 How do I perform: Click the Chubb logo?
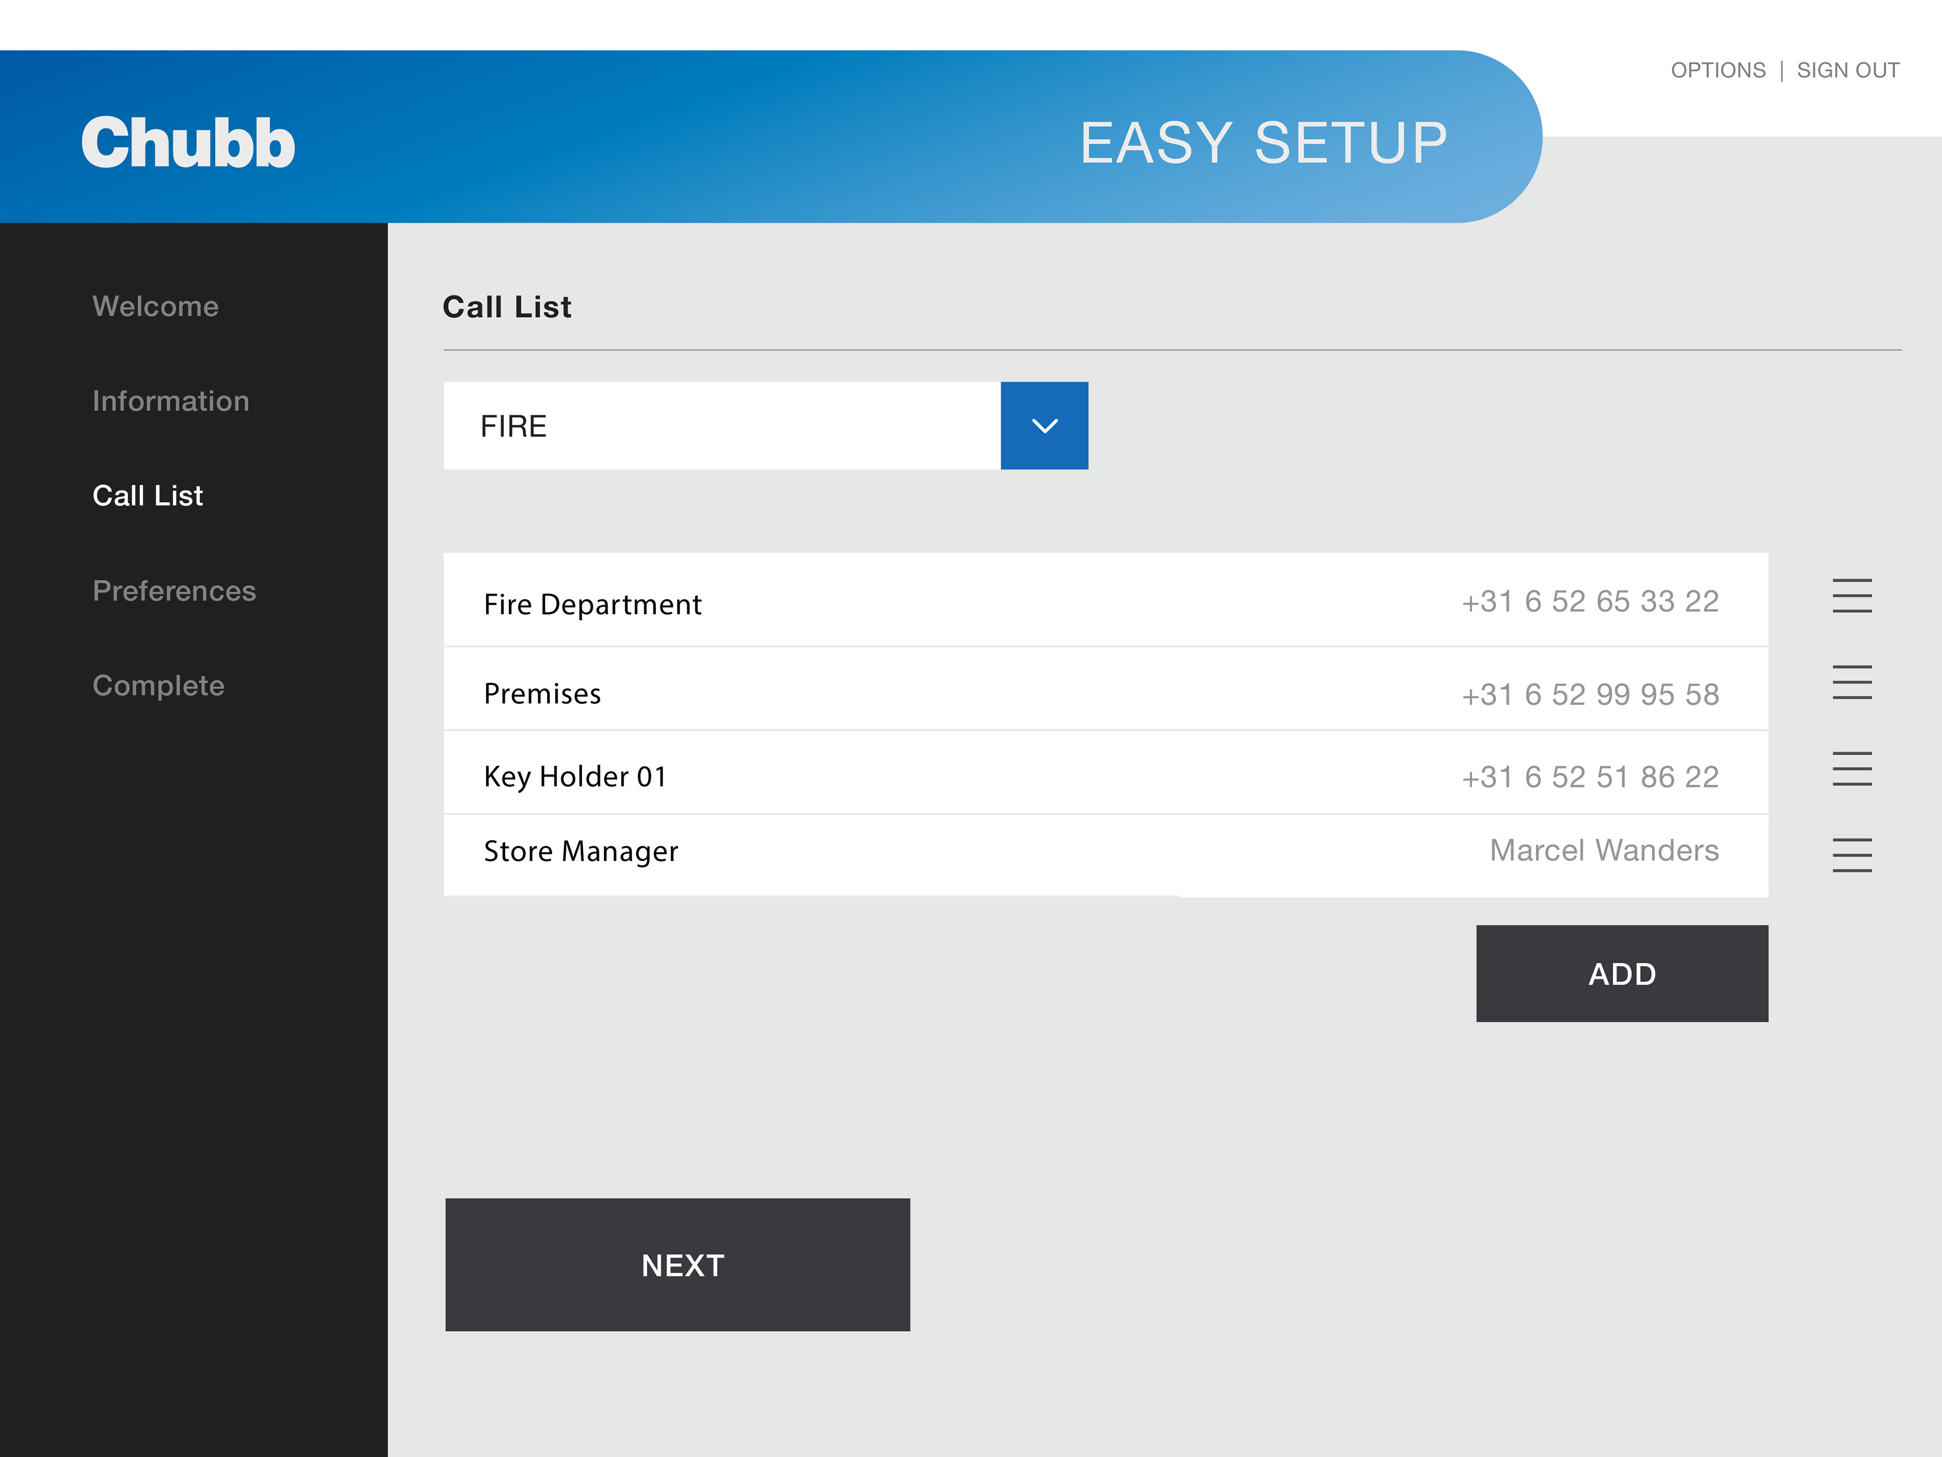click(x=188, y=142)
